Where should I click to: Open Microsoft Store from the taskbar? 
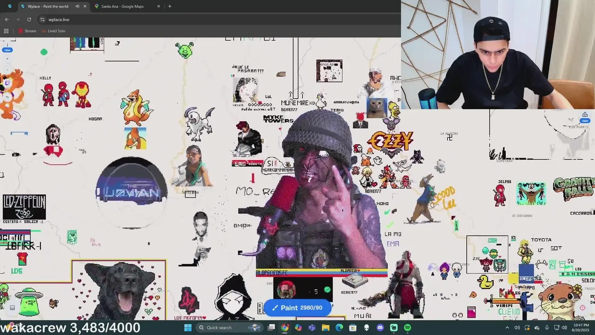353,328
